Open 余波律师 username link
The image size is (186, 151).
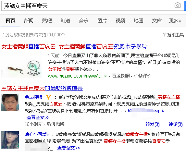coord(33,97)
